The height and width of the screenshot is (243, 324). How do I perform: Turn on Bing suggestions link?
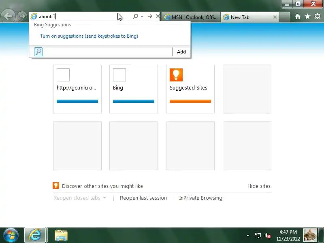[89, 36]
